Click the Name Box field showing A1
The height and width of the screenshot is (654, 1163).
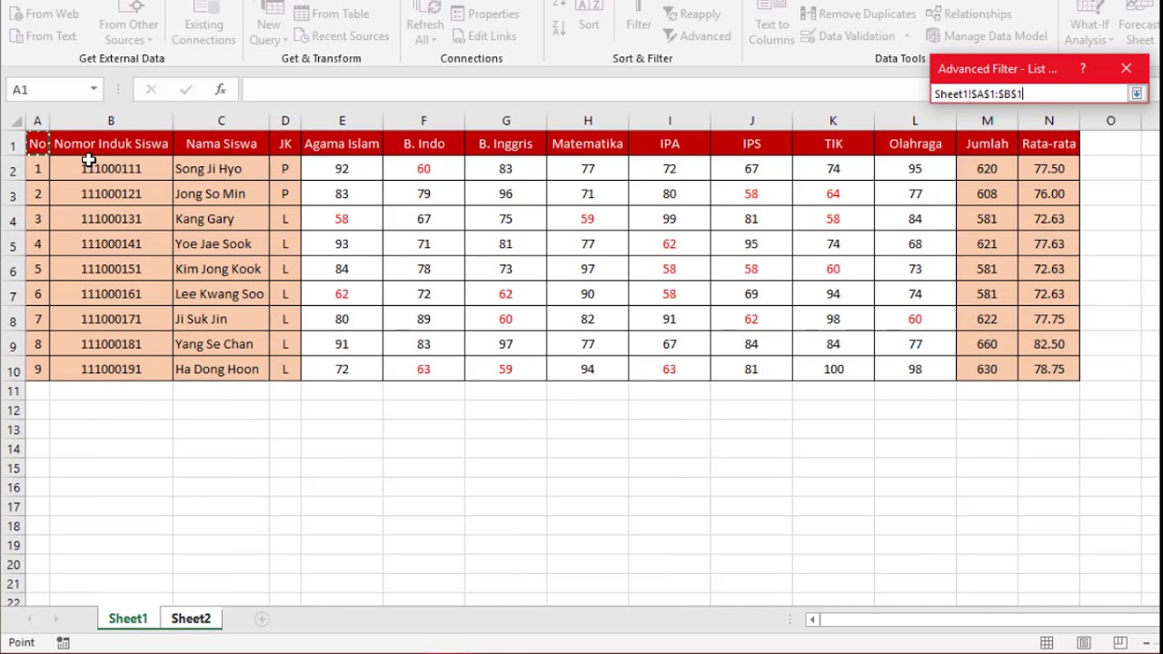click(48, 90)
